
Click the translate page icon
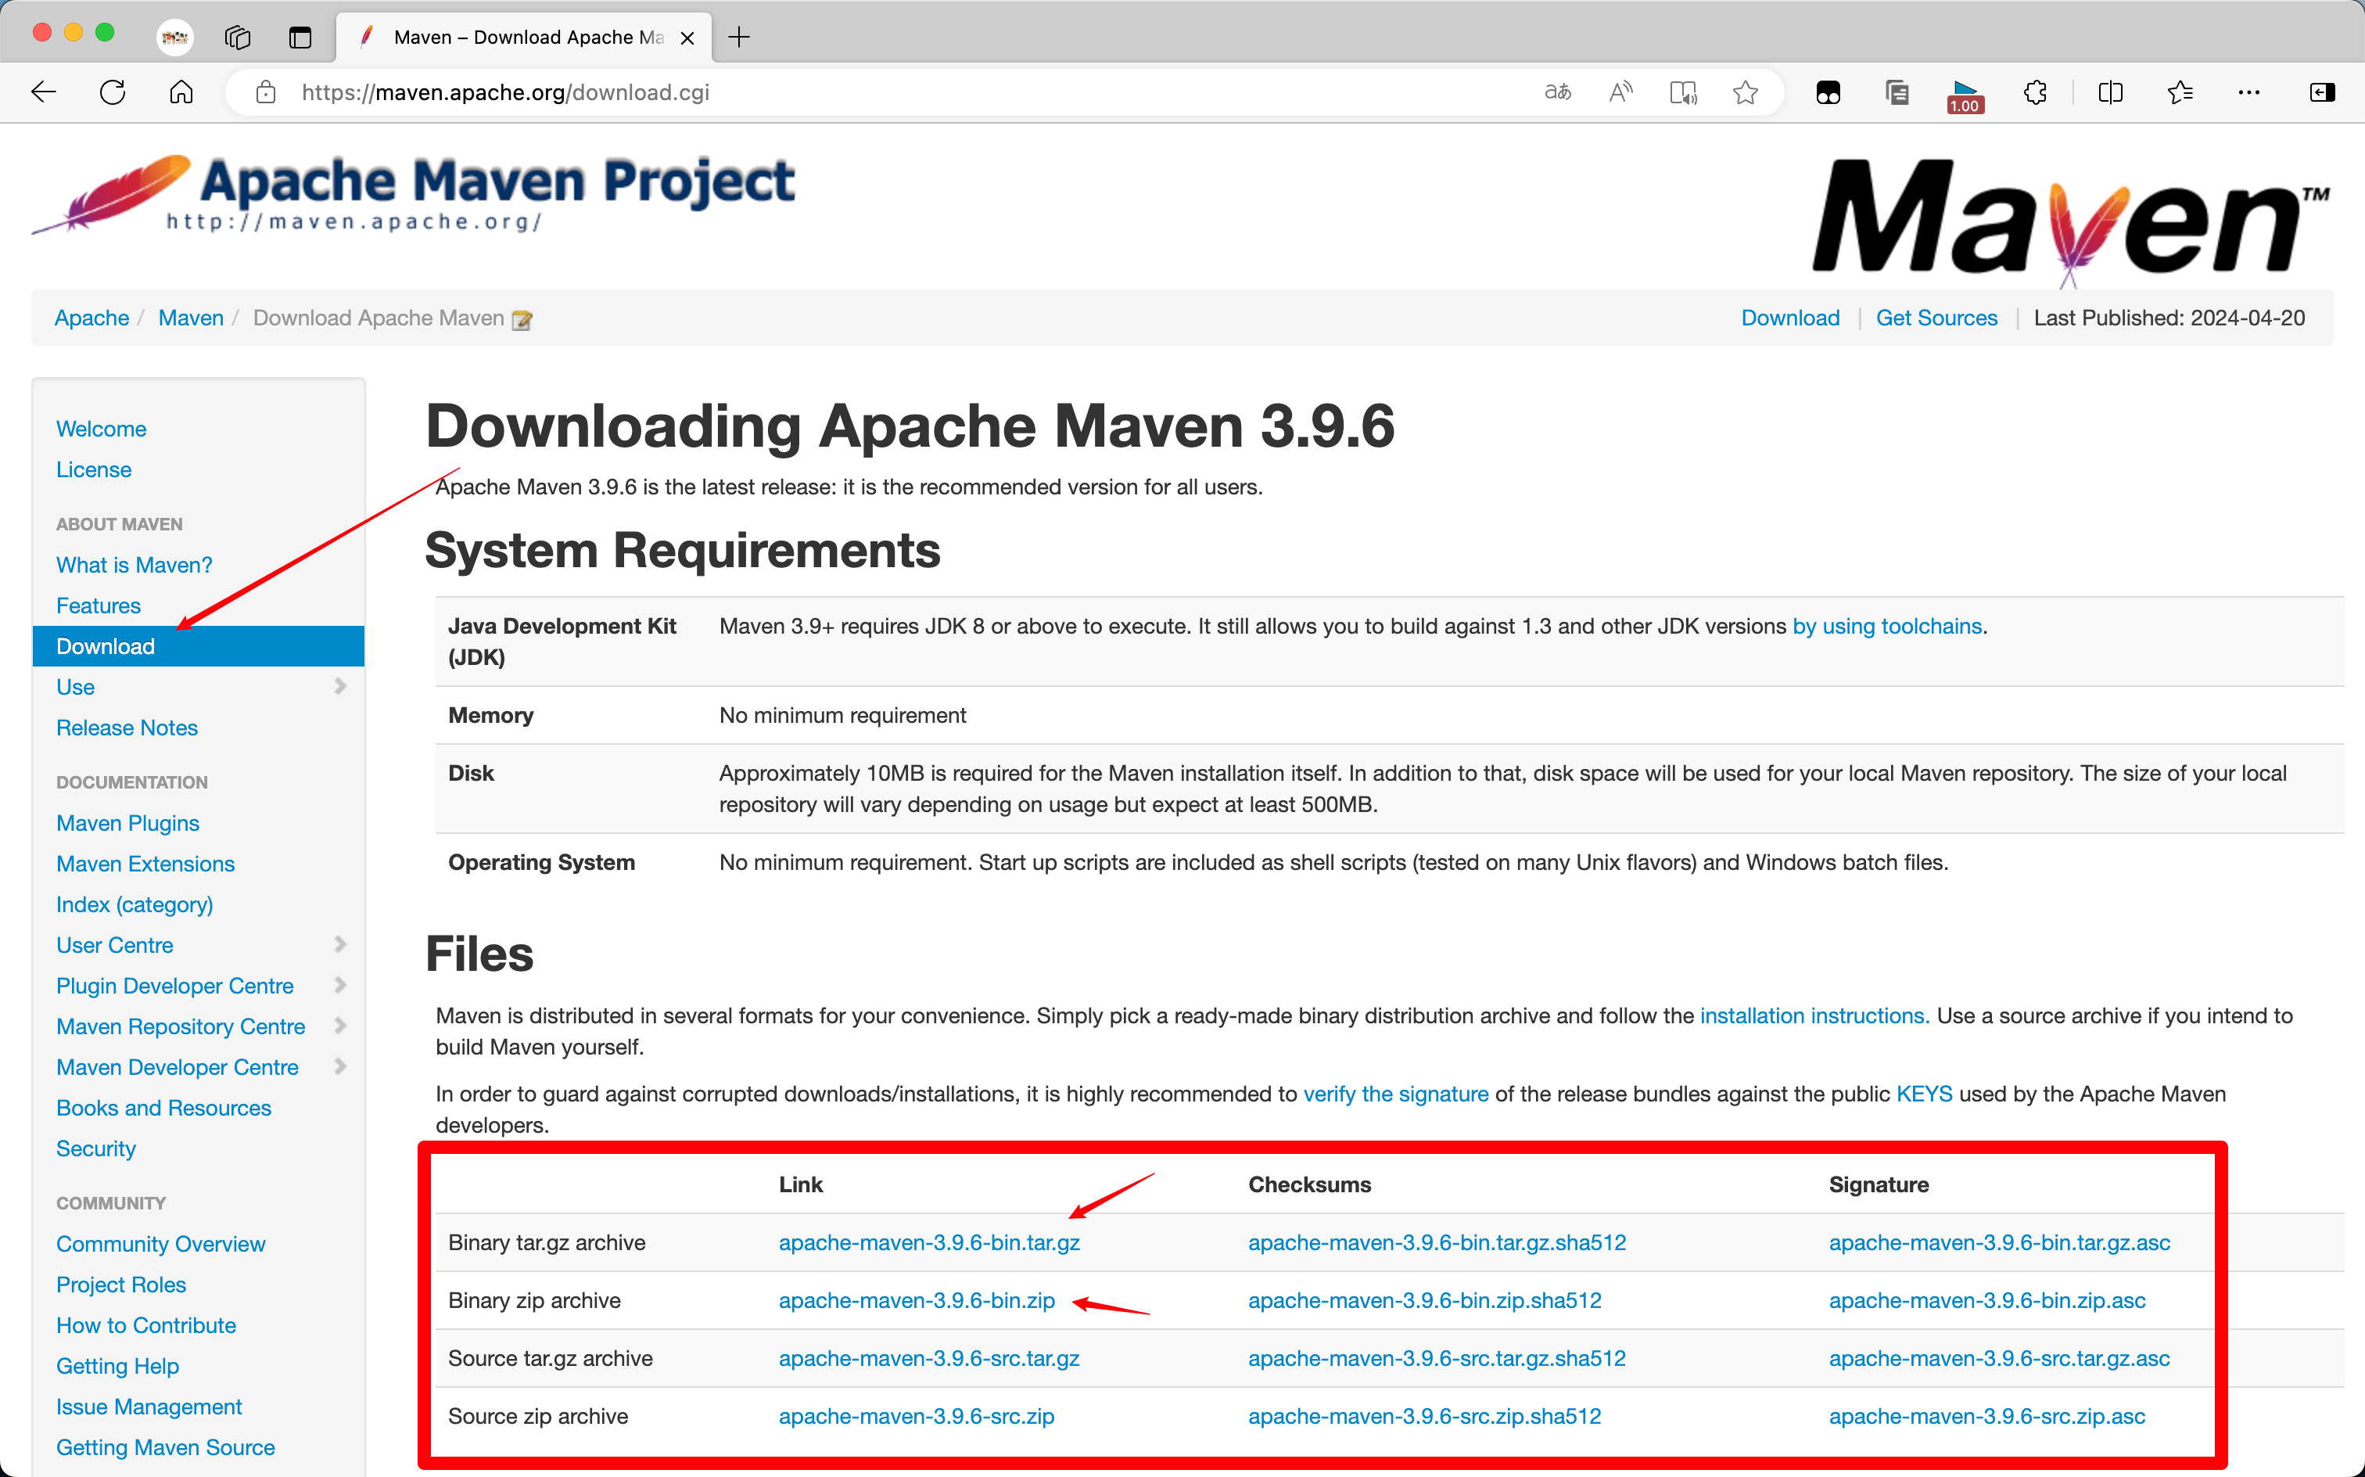1557,92
